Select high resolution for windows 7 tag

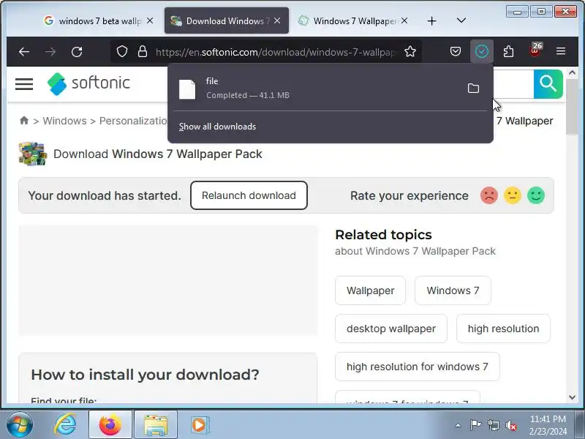coord(417,367)
